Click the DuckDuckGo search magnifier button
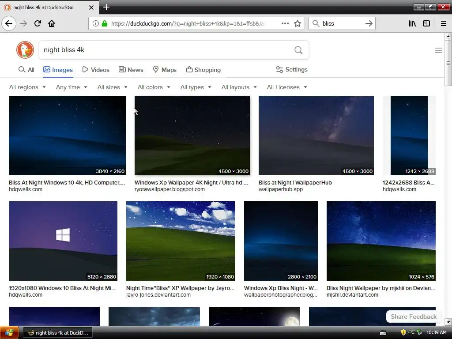The width and height of the screenshot is (452, 339). point(298,50)
